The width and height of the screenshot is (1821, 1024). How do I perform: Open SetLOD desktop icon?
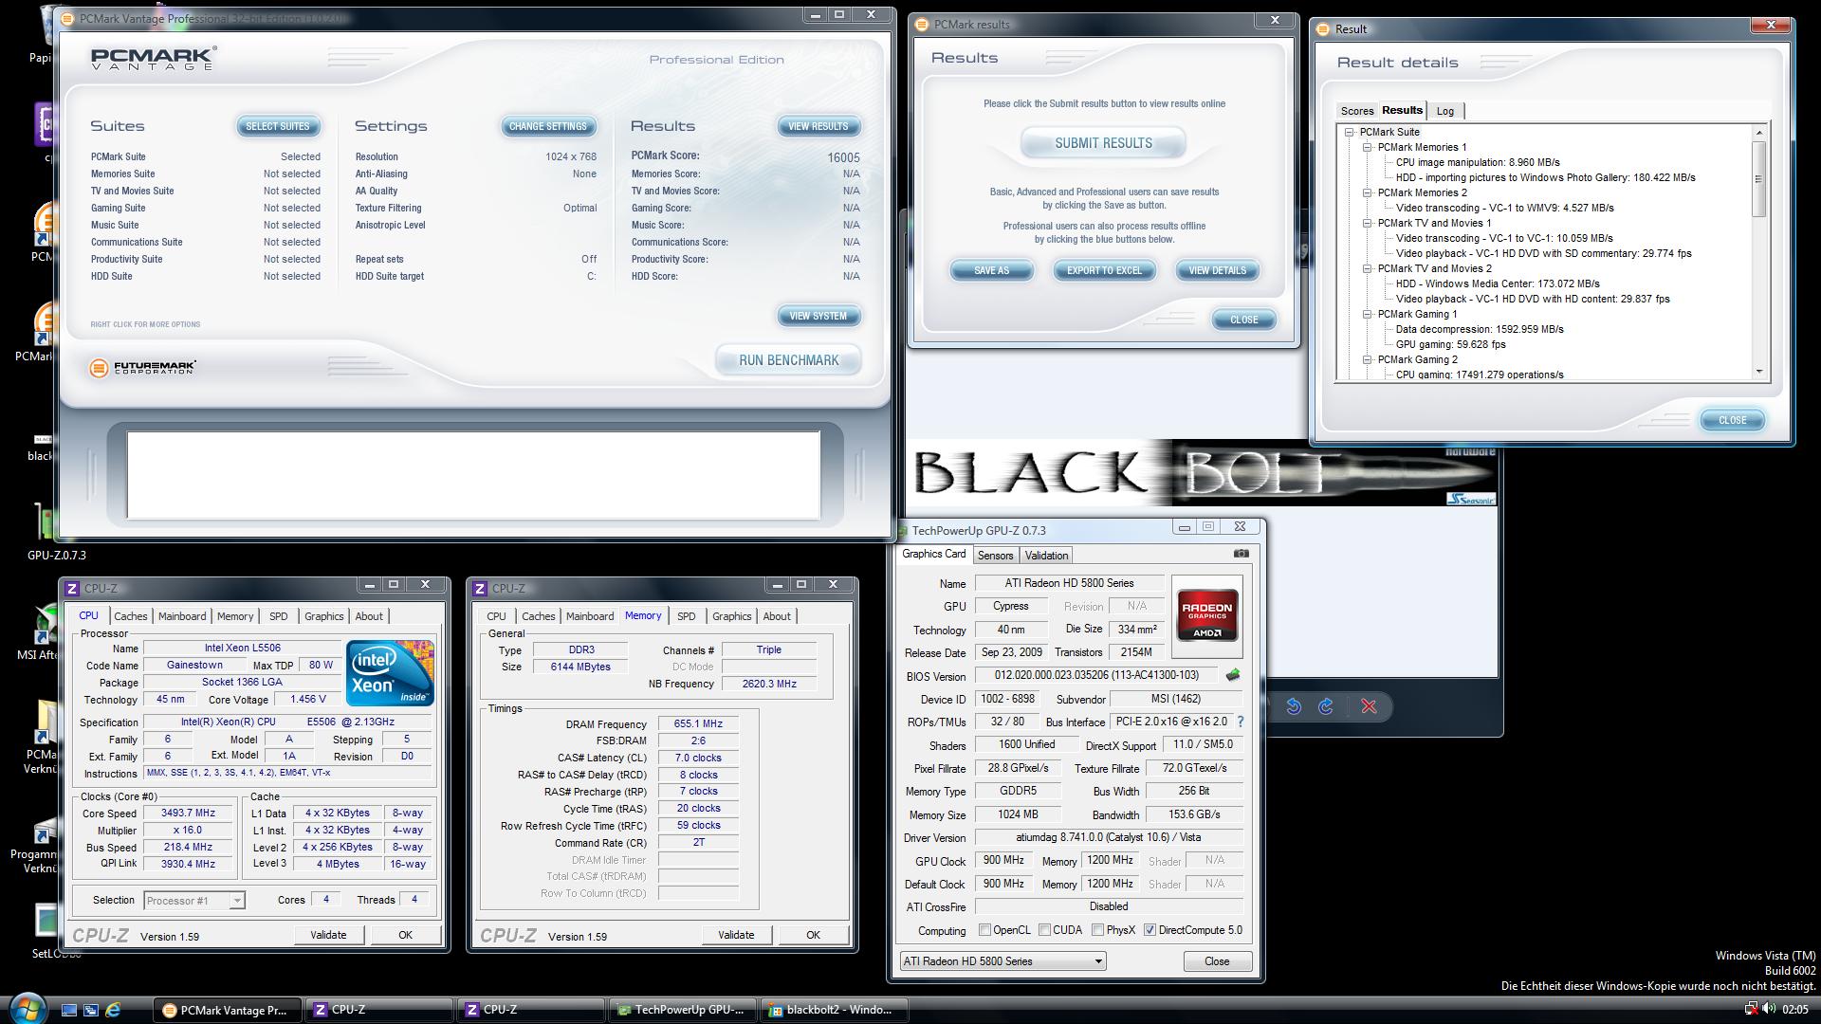click(47, 931)
